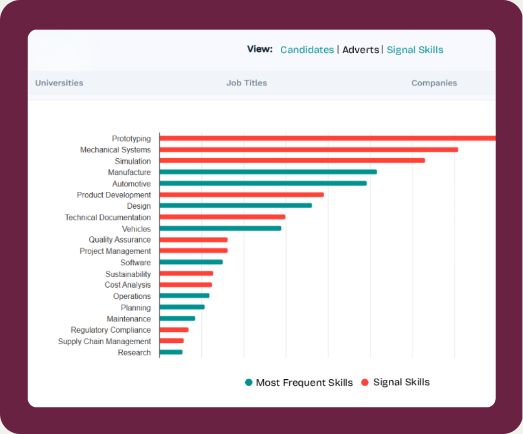
Task: Select the Prototyping bar
Action: coord(326,139)
